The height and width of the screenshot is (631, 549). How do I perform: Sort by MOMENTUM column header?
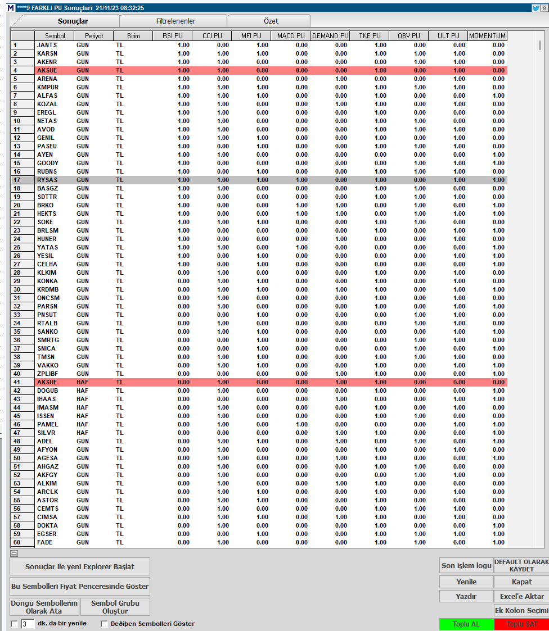click(487, 36)
